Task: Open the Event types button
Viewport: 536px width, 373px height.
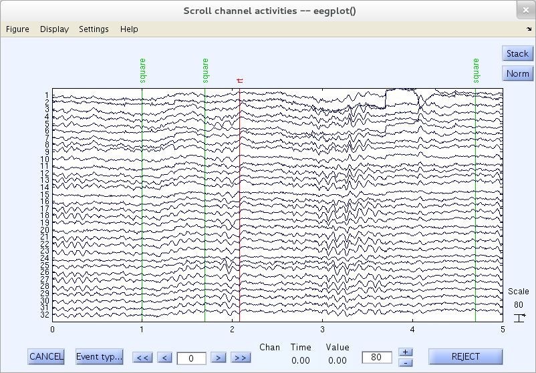Action: tap(99, 356)
